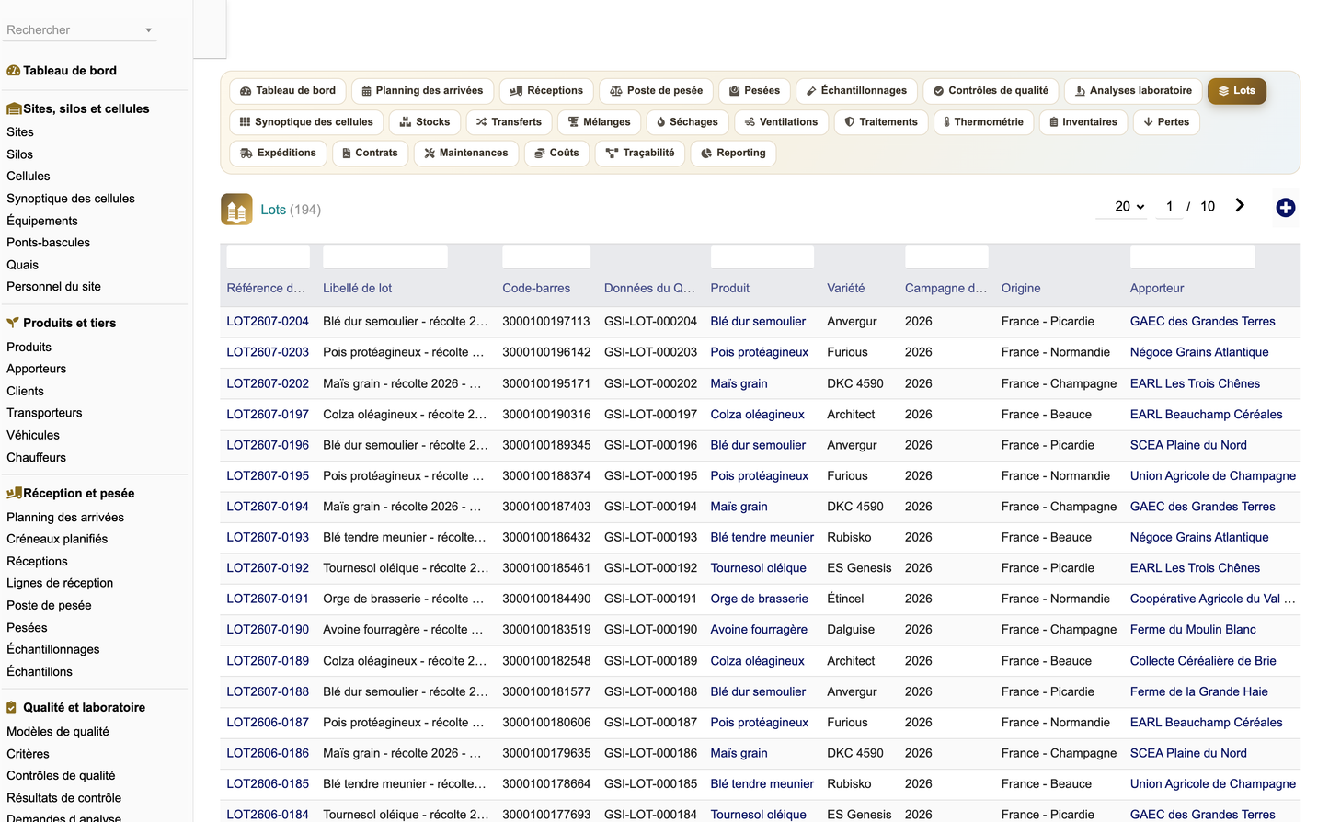The image size is (1329, 822).
Task: Open lot LOT2606-0186
Action: pyautogui.click(x=268, y=753)
